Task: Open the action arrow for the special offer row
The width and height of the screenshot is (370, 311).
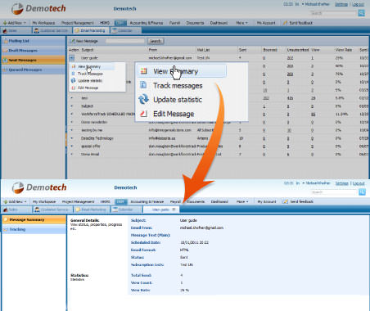Action: pyautogui.click(x=72, y=146)
